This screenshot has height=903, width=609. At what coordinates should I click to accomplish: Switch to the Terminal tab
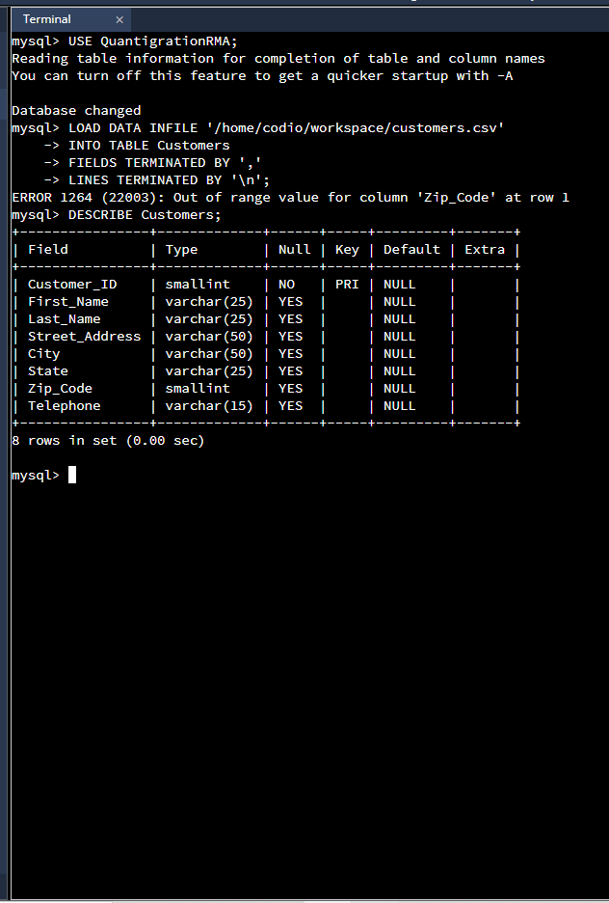(x=46, y=18)
